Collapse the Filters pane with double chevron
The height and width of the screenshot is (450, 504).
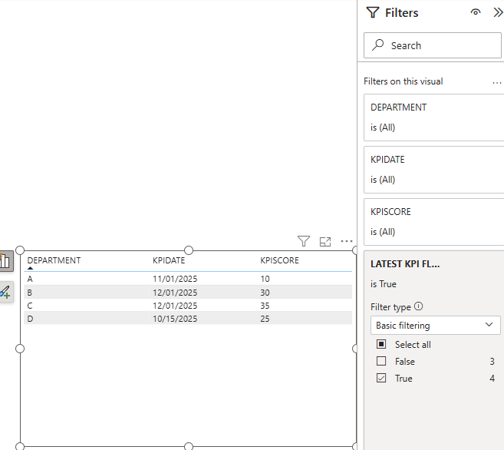pyautogui.click(x=498, y=12)
